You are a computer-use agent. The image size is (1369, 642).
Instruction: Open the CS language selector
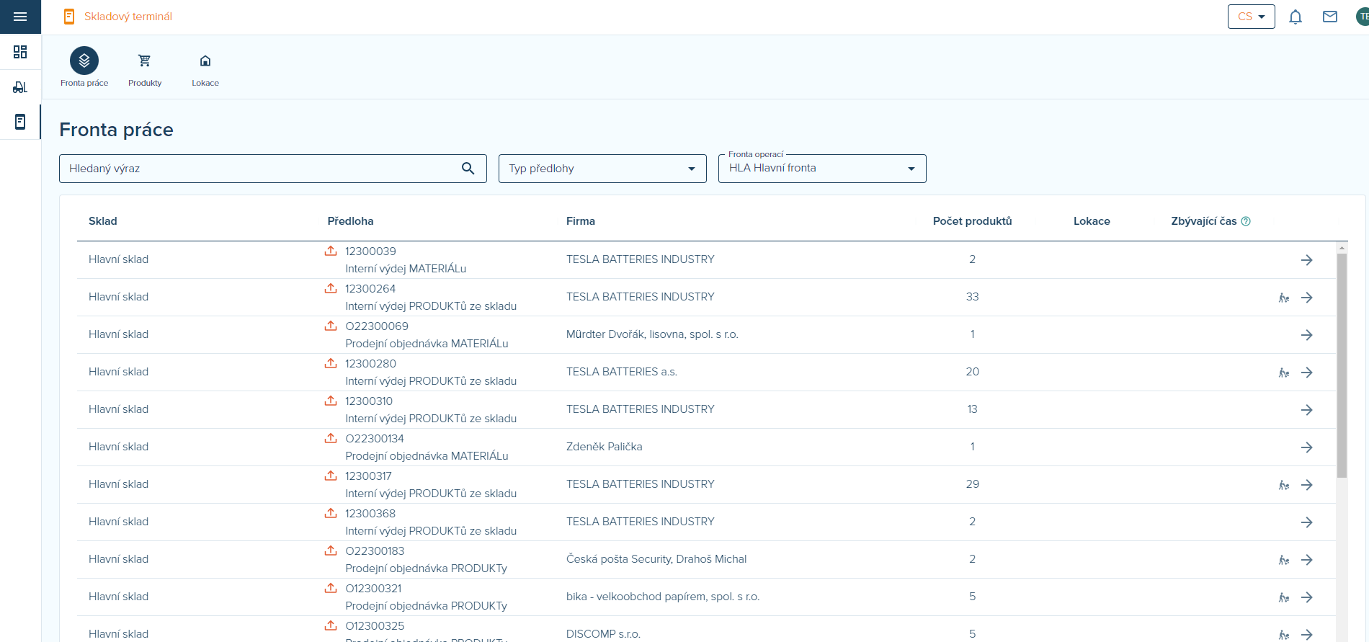tap(1251, 17)
